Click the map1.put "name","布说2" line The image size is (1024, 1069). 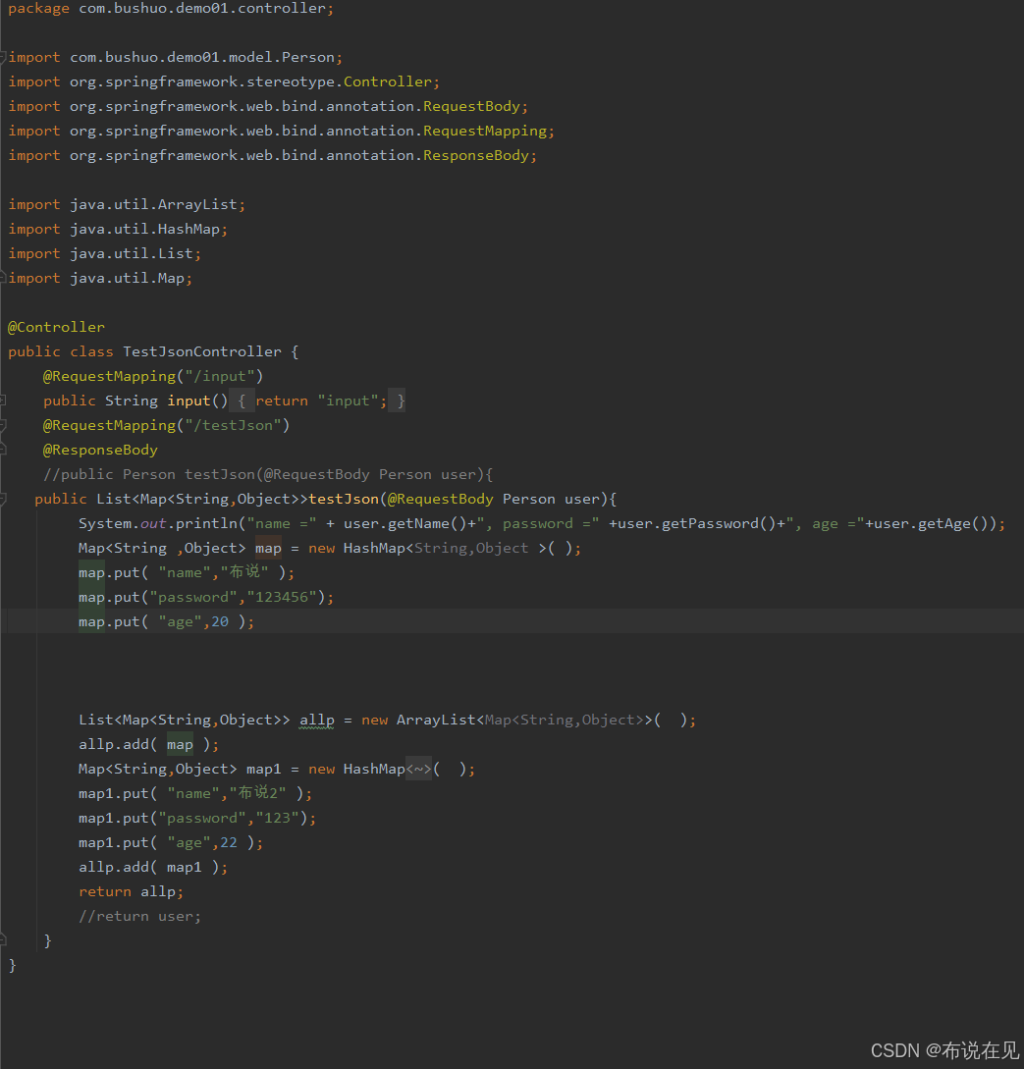195,793
